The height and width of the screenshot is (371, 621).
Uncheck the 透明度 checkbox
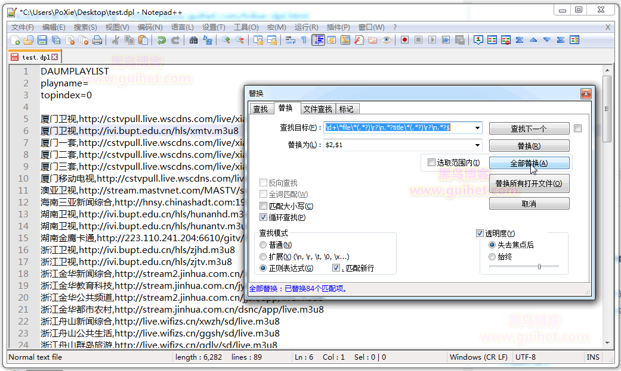(480, 233)
